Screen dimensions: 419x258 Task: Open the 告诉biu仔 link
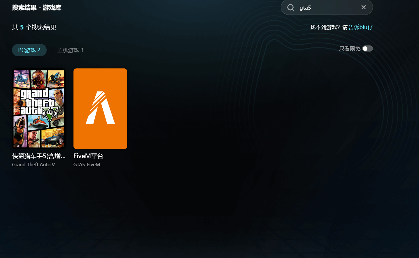click(x=361, y=27)
